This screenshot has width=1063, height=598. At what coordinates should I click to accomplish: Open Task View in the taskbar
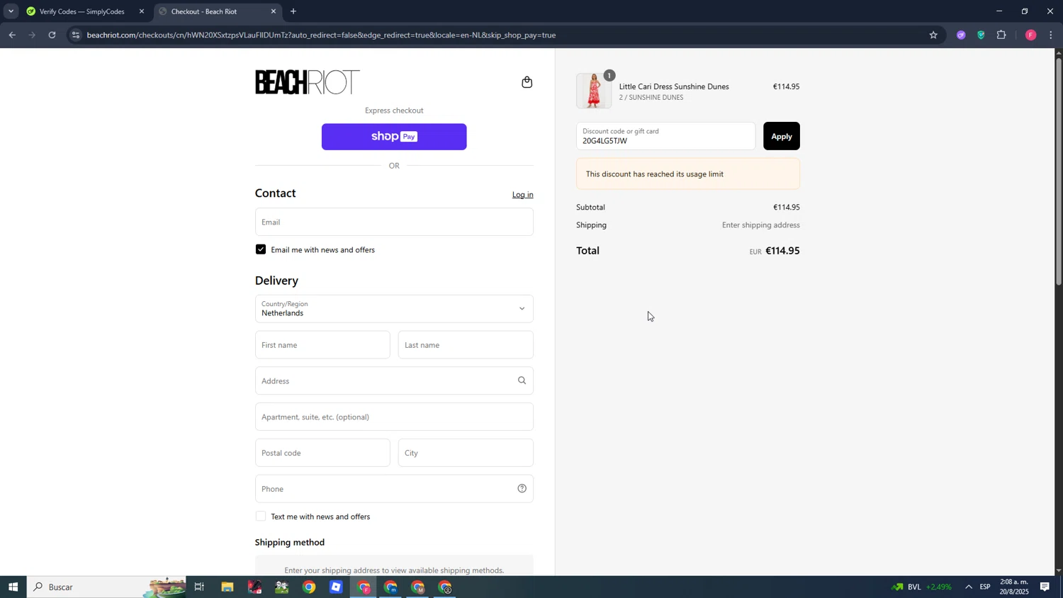pyautogui.click(x=199, y=587)
